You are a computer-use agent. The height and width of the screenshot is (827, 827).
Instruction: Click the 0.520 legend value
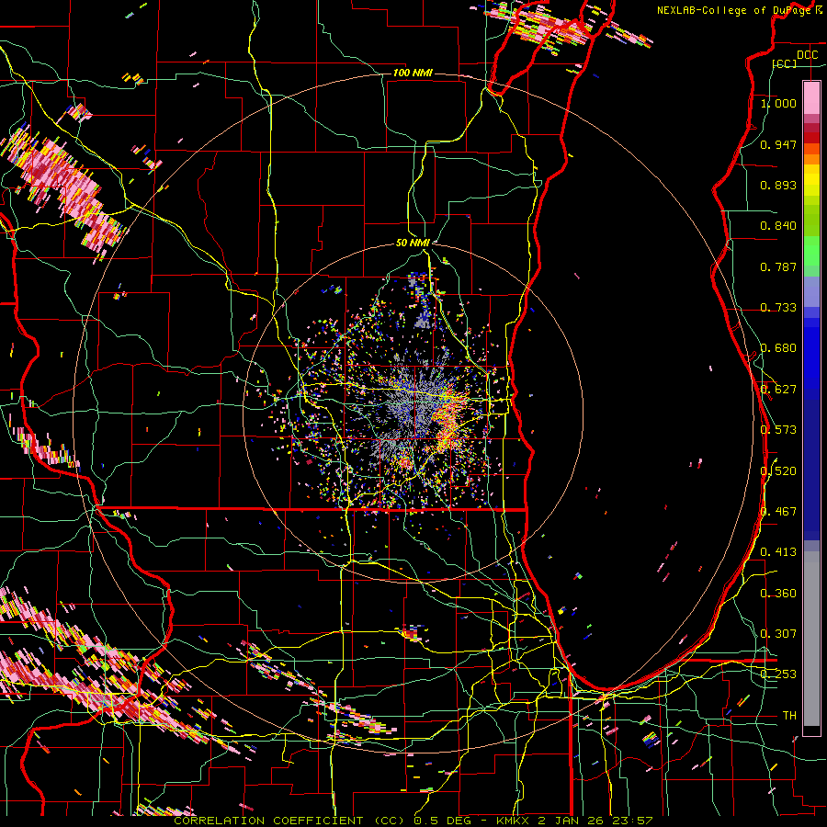coord(778,471)
